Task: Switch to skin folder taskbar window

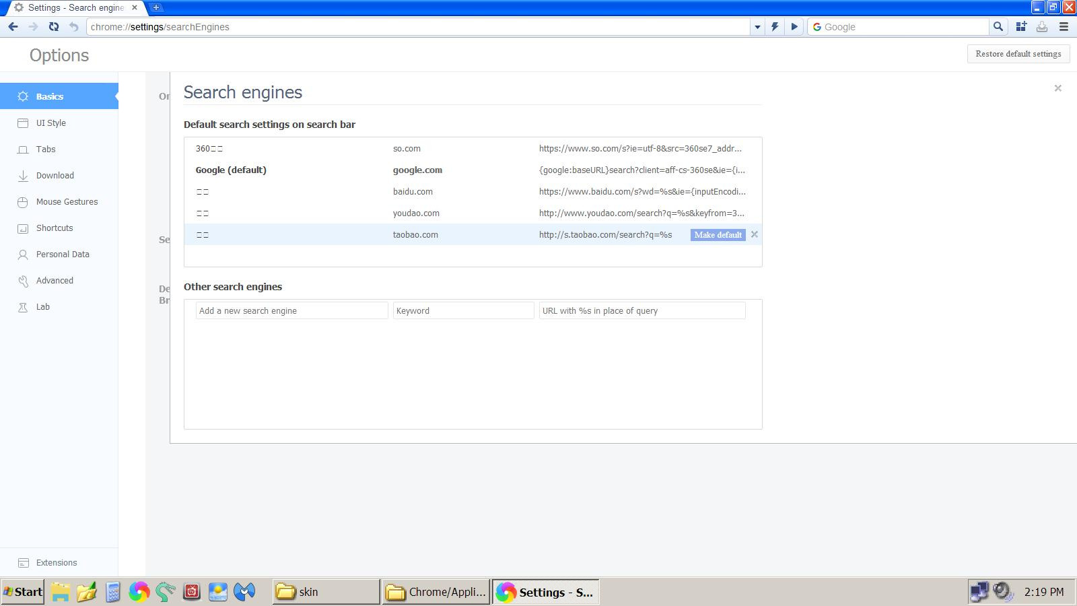Action: point(326,592)
